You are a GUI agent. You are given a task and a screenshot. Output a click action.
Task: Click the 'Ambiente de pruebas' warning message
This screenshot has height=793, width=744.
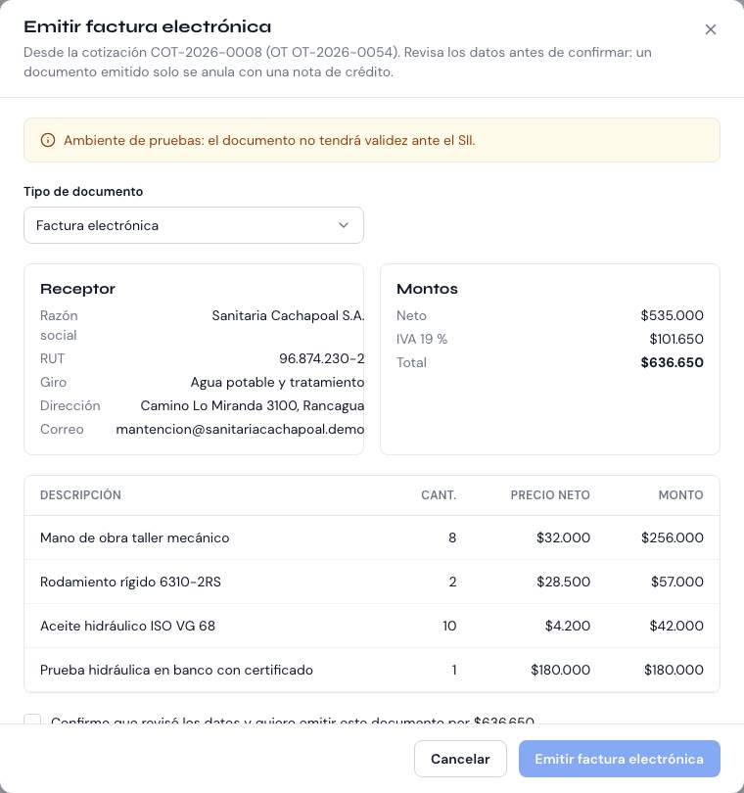coord(269,140)
